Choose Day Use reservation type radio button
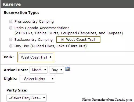134x102 pixels. [11, 46]
